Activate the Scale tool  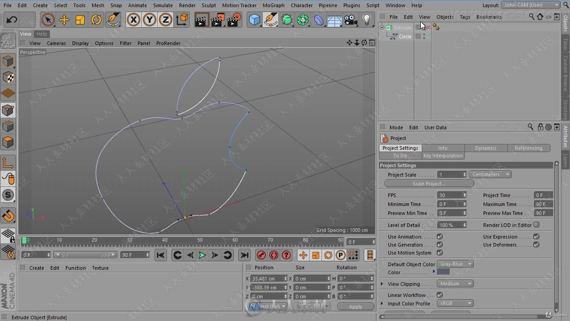(x=80, y=20)
